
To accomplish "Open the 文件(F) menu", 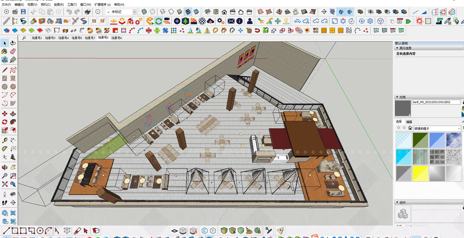I will point(6,5).
